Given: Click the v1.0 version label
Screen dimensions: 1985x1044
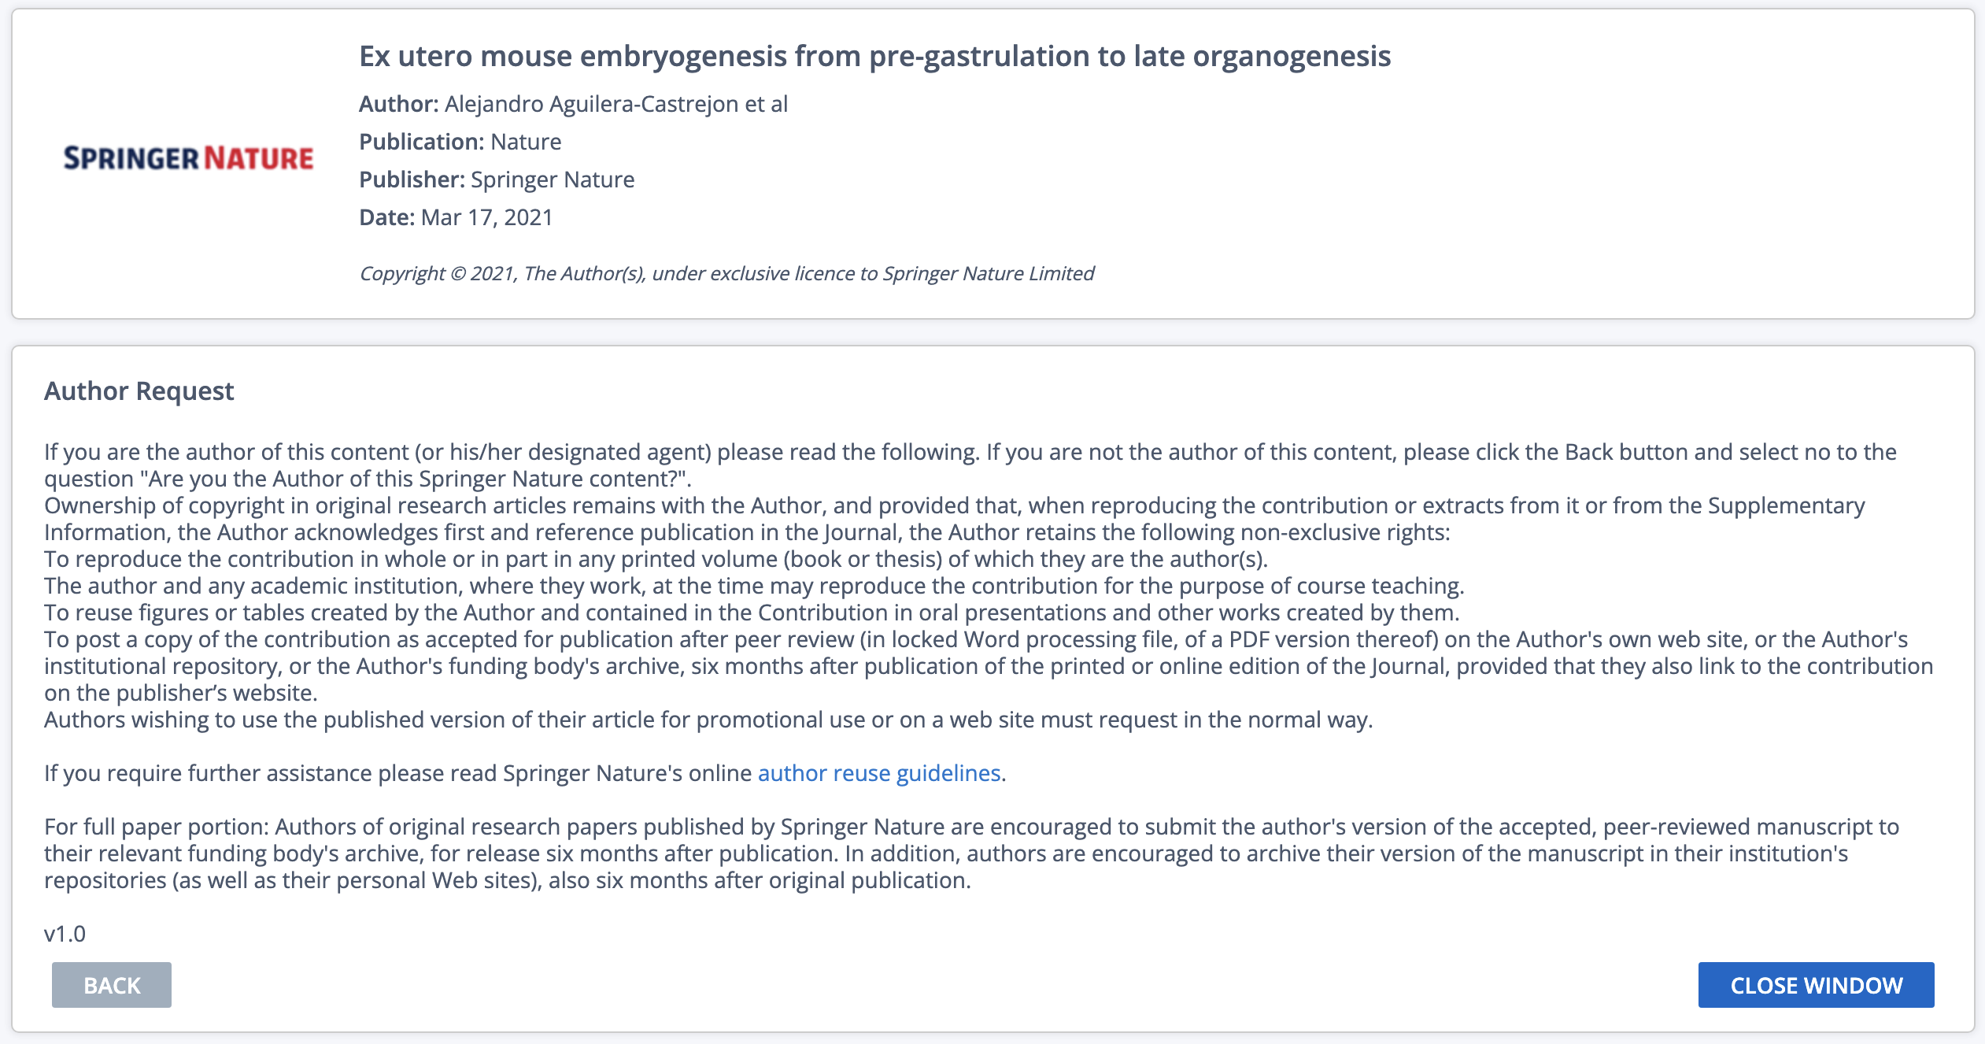Looking at the screenshot, I should pos(65,934).
